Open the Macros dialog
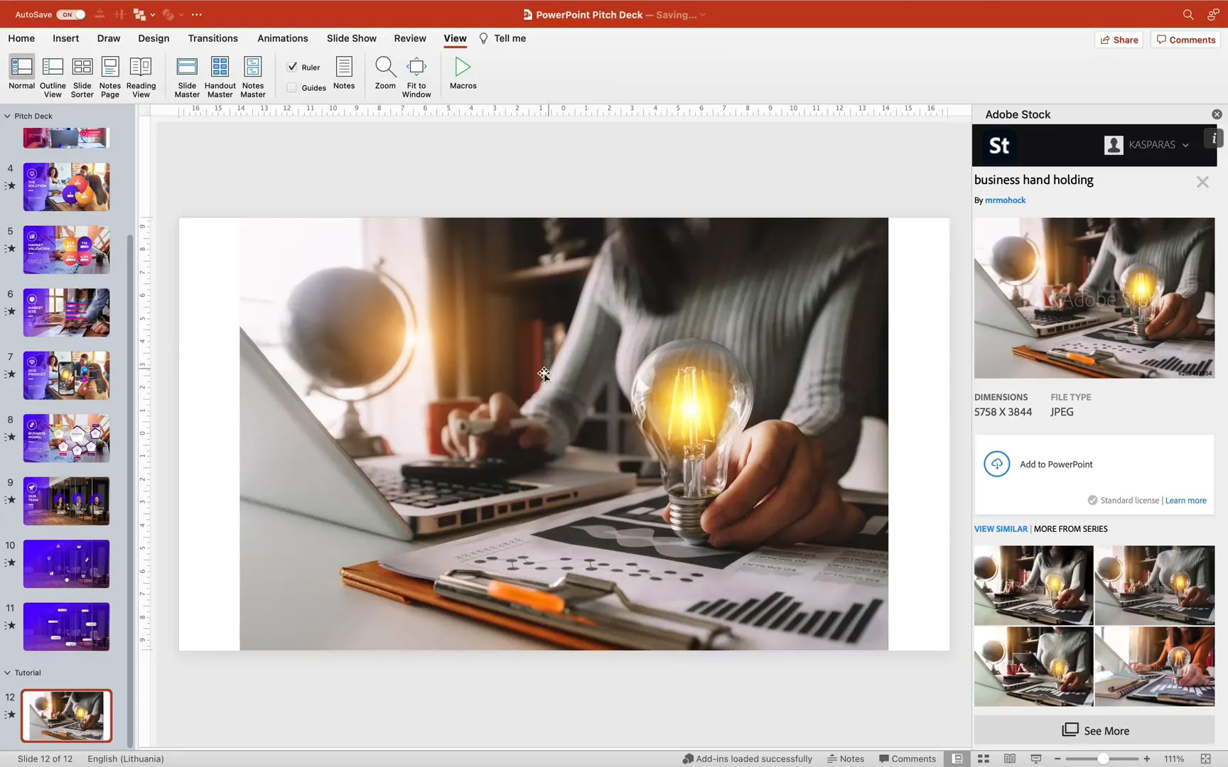 click(x=462, y=73)
